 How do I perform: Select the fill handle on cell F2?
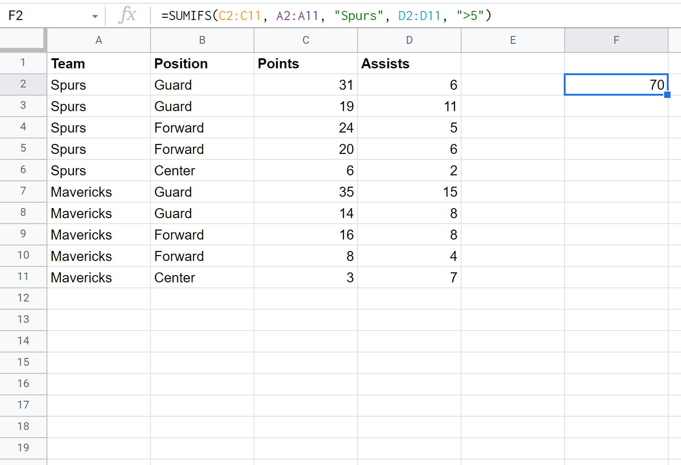(668, 94)
